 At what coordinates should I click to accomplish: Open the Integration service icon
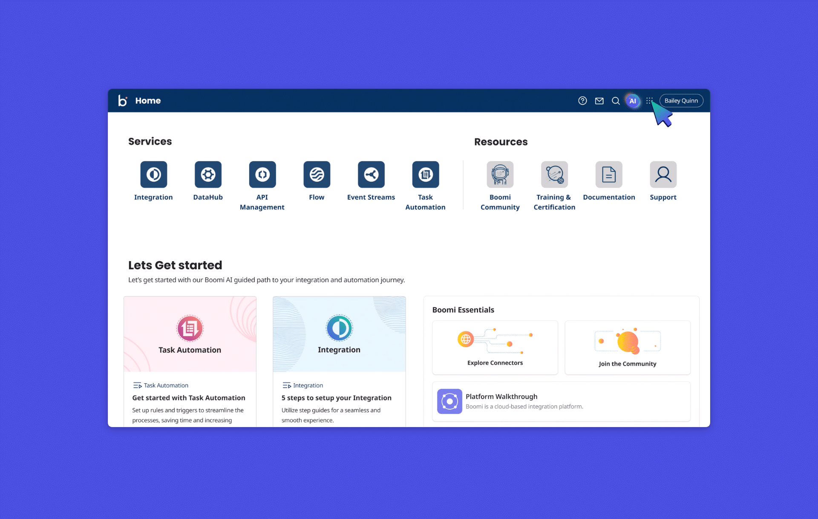154,174
